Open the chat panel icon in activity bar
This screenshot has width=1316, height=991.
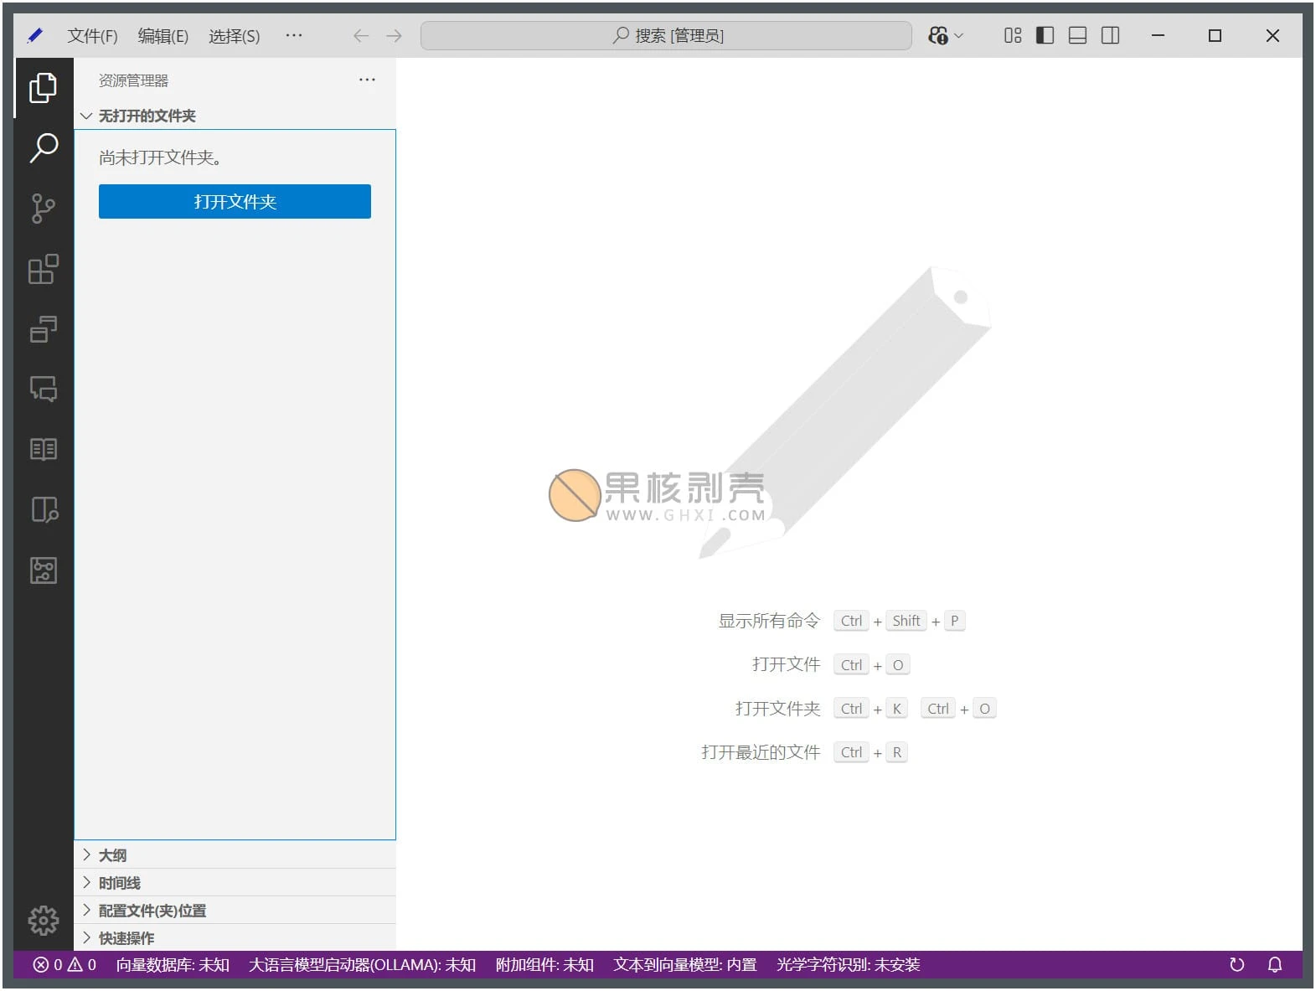tap(44, 389)
